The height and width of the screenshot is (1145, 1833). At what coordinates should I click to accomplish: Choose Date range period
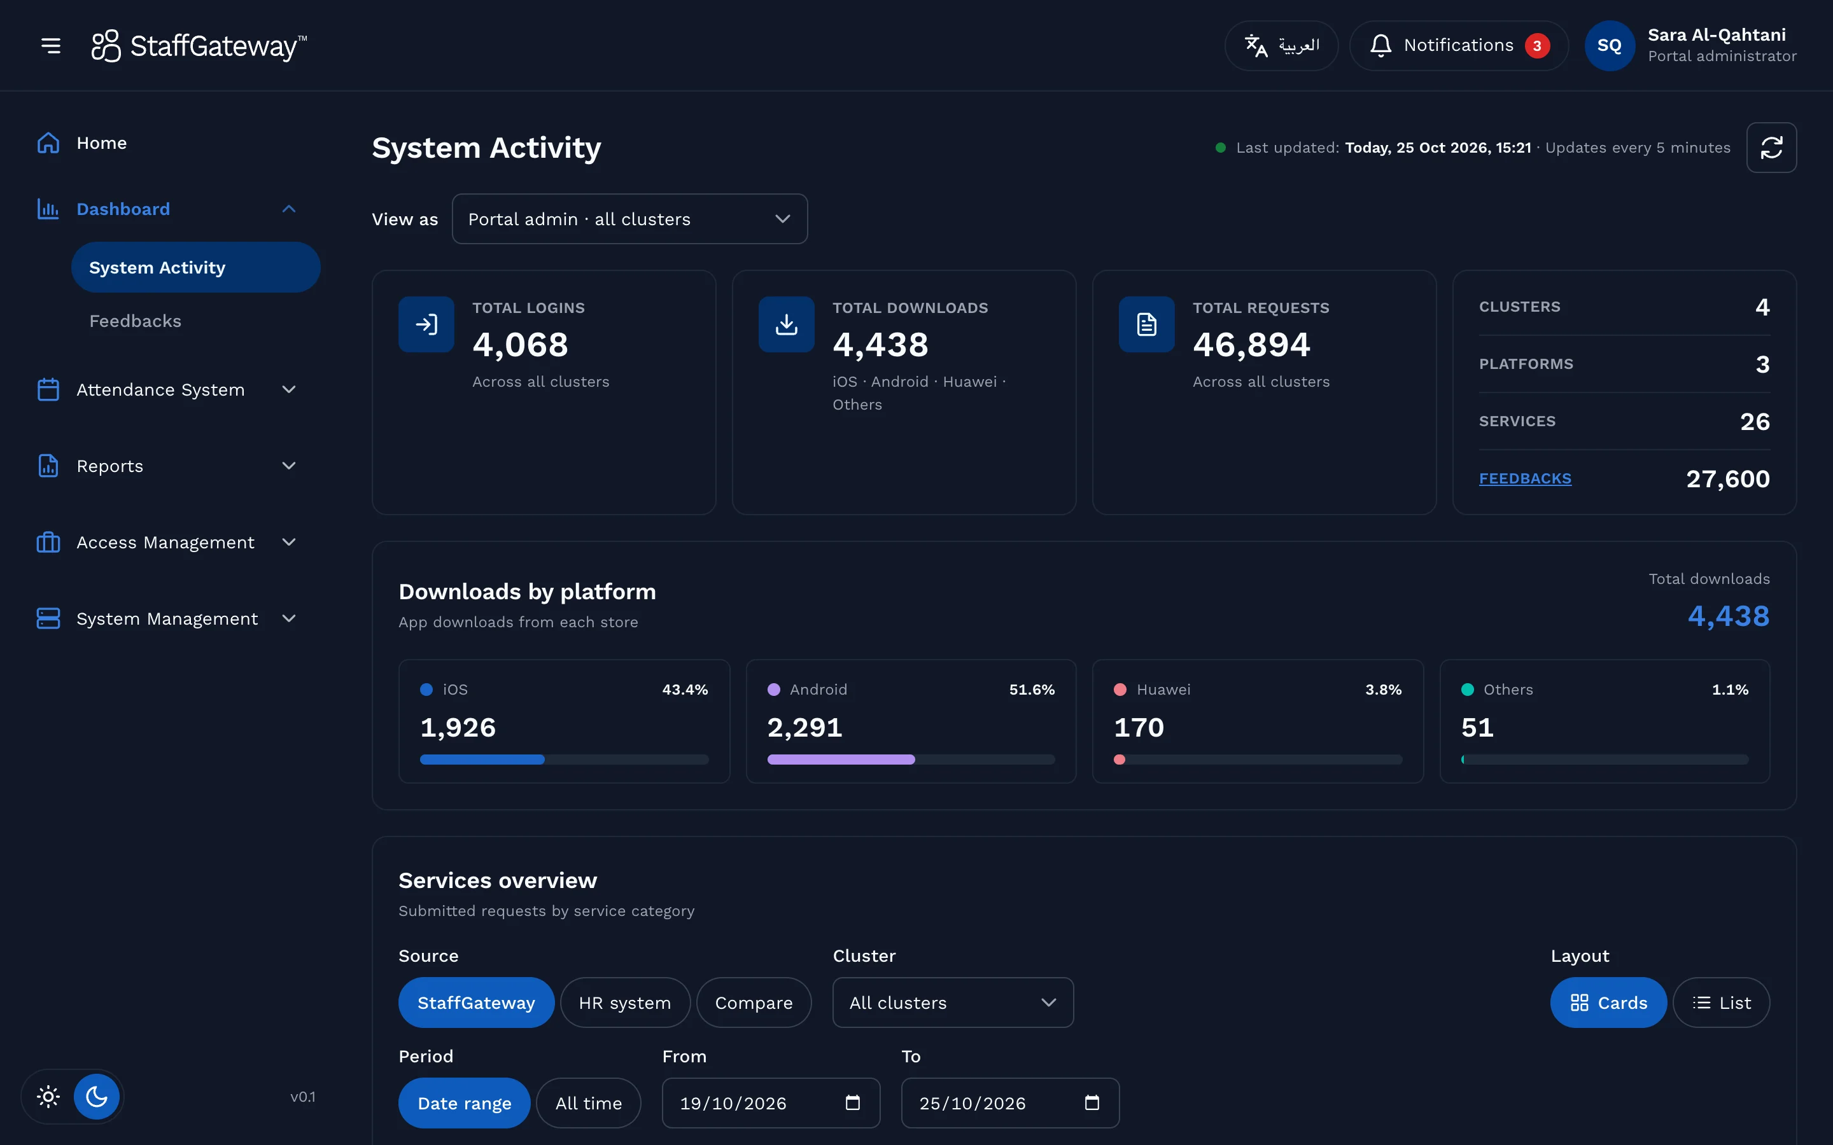465,1102
